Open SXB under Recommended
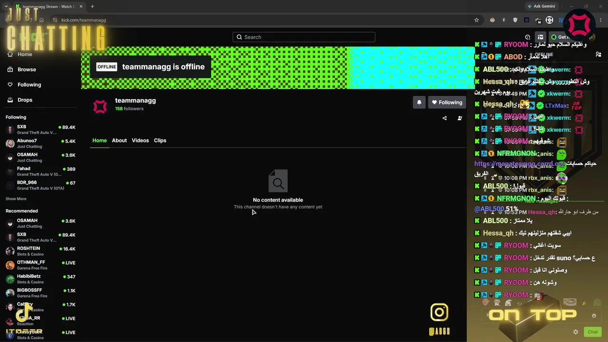 click(40, 237)
